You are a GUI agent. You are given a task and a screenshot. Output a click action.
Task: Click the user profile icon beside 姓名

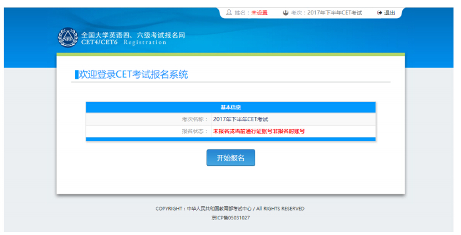coord(229,12)
